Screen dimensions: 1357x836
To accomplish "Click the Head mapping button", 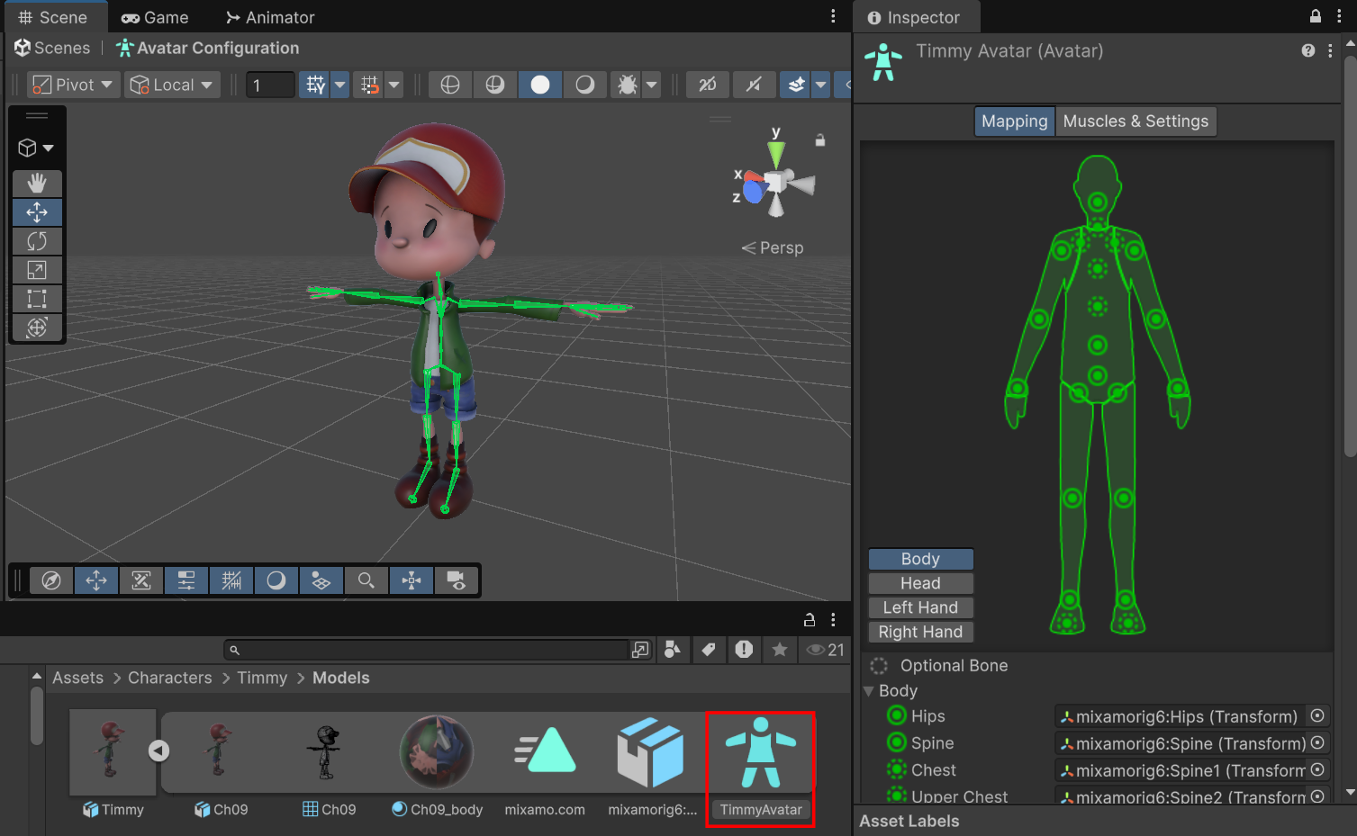I will click(920, 583).
